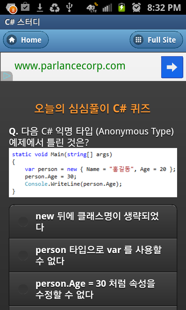Tap the '오늘의 심심풀이 C# 퀴즈' heading
The height and width of the screenshot is (310, 186).
point(92,108)
